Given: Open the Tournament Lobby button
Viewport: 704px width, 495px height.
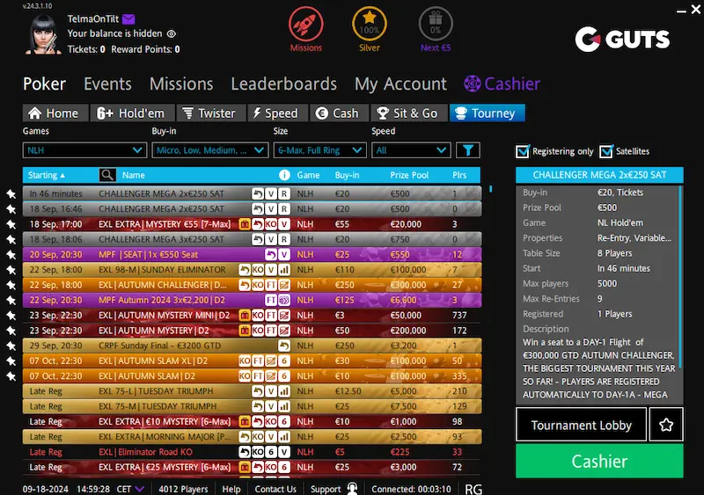Looking at the screenshot, I should coord(581,425).
